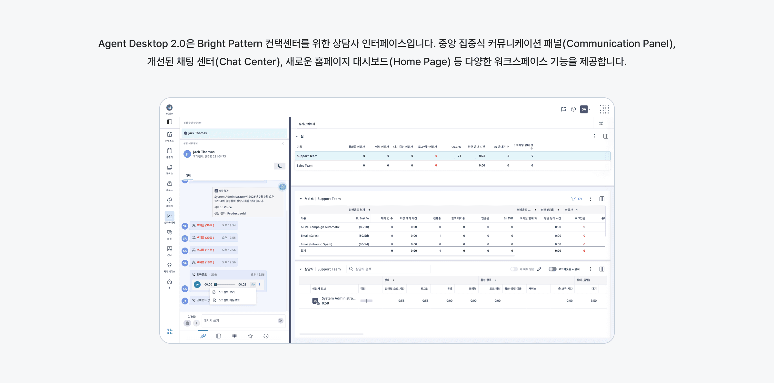Screen dimensions: 774x383
Task: Open the recent history clock icon
Action: pyautogui.click(x=266, y=336)
